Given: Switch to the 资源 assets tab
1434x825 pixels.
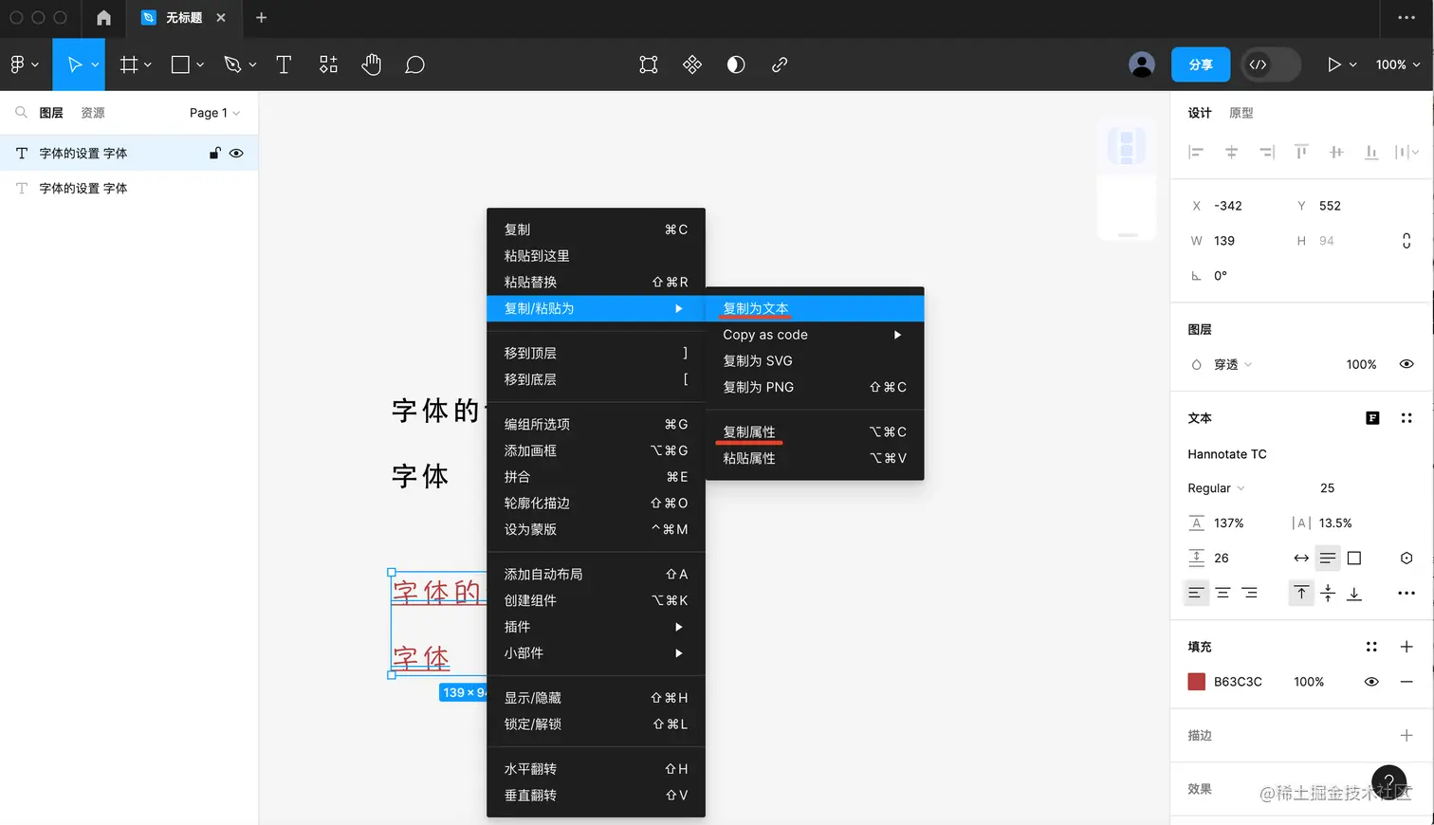Looking at the screenshot, I should pos(93,113).
